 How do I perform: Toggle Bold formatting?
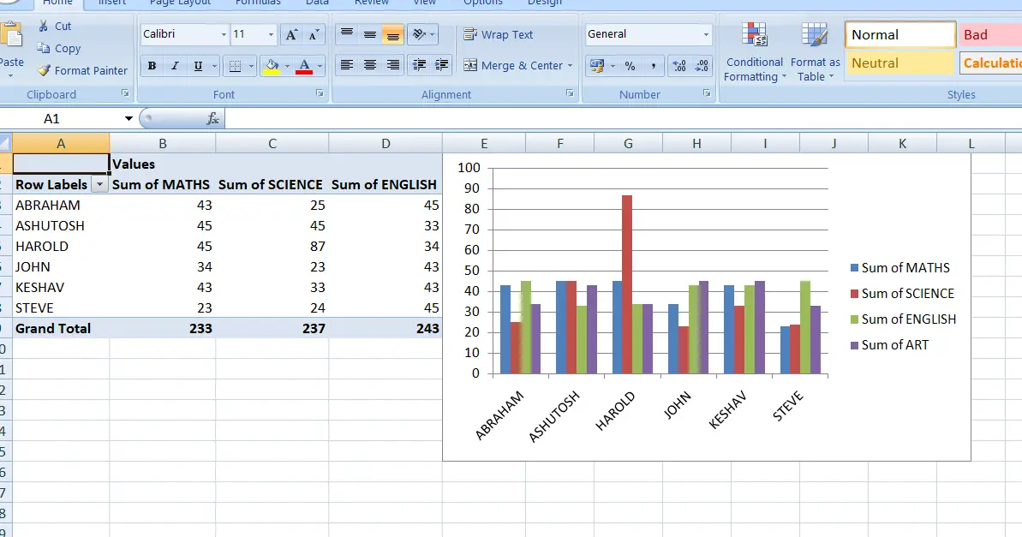pos(152,66)
